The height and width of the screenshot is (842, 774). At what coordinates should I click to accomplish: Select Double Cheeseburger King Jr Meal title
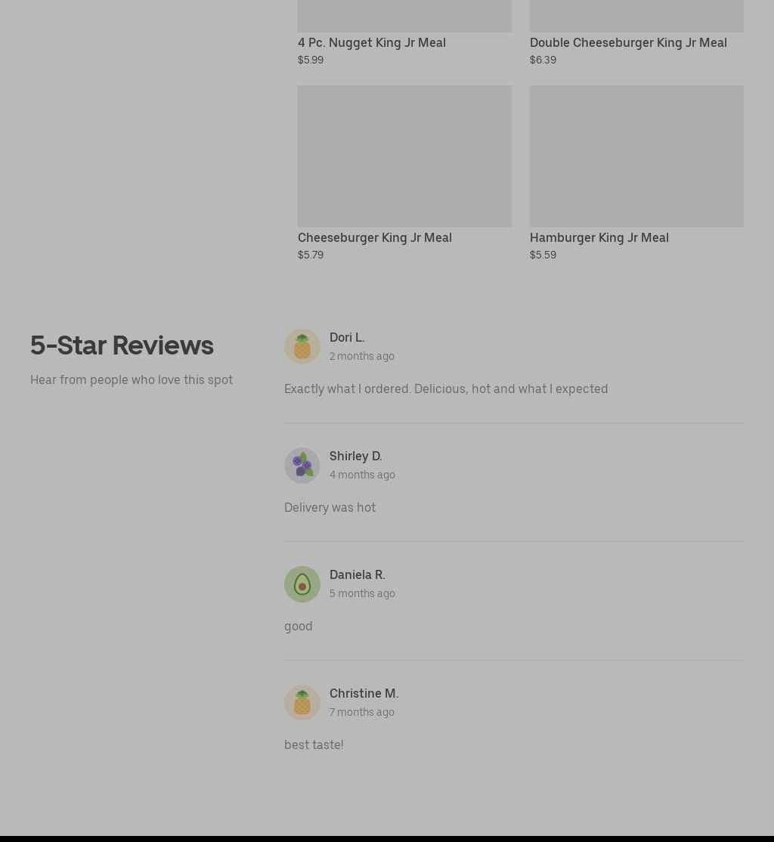pyautogui.click(x=628, y=42)
